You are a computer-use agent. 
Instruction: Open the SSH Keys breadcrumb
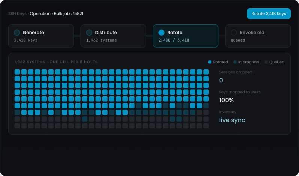point(17,14)
